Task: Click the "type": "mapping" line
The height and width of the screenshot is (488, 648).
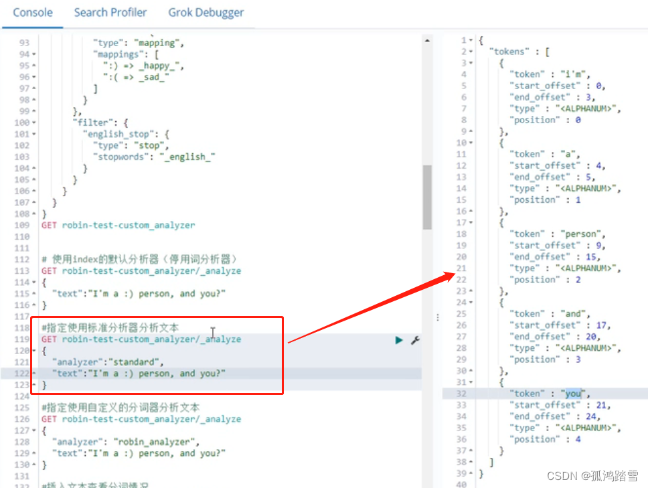Action: click(139, 43)
